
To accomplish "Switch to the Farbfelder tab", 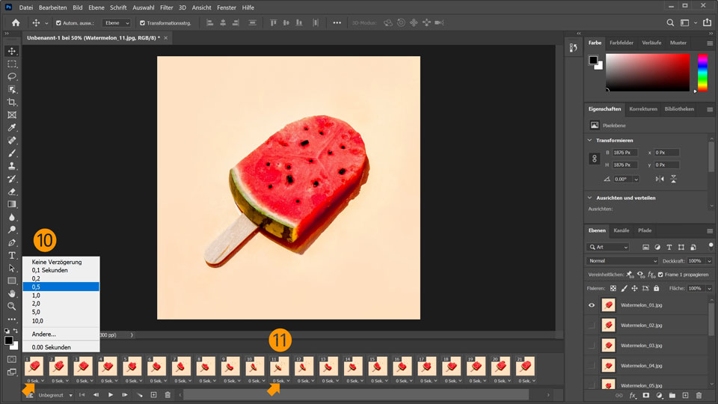I will point(622,43).
